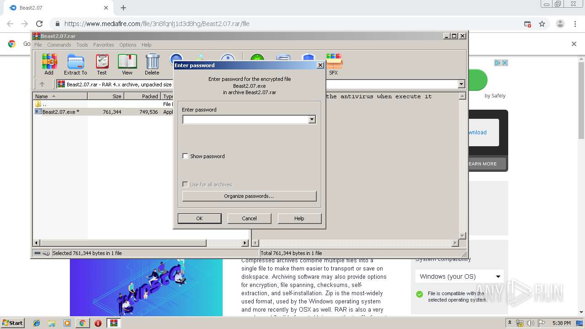Click the up-one-level arrow in WinRAR
585x329 pixels.
tap(42, 84)
